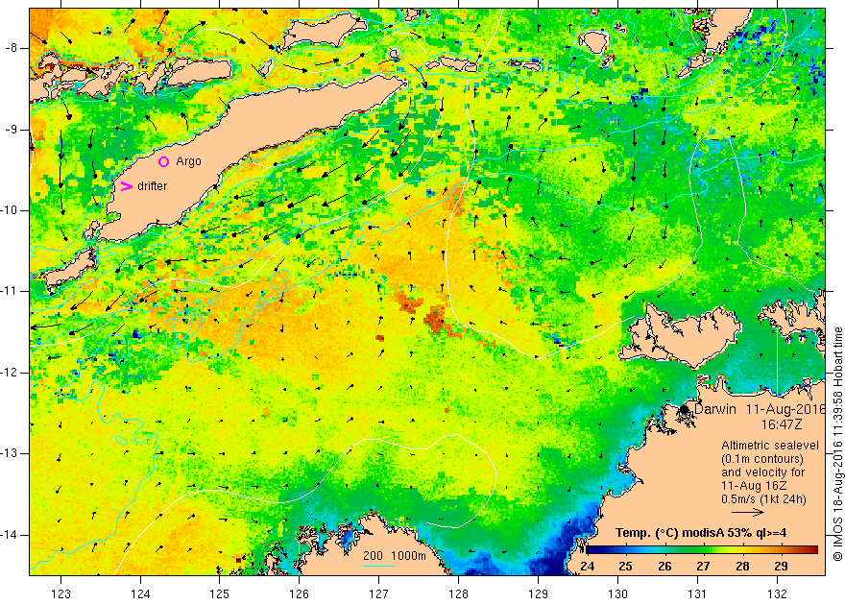Click the longitude axis label '130'
Image resolution: width=845 pixels, height=605 pixels.
pos(617,593)
